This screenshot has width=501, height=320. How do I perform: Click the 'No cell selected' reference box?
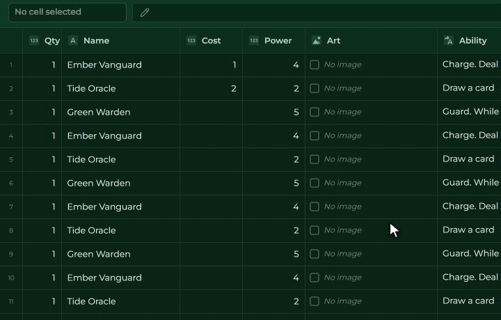pos(67,13)
